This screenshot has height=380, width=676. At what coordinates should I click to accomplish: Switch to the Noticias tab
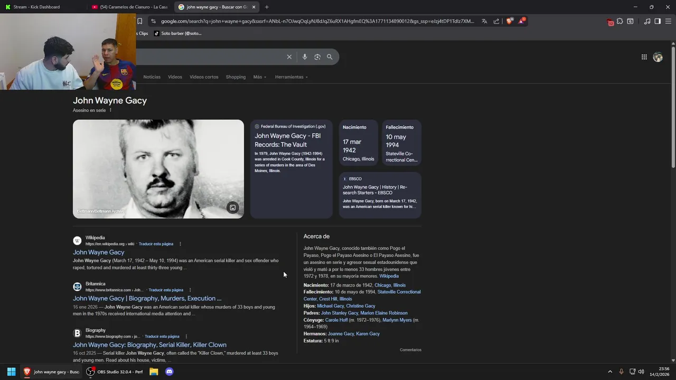152,77
